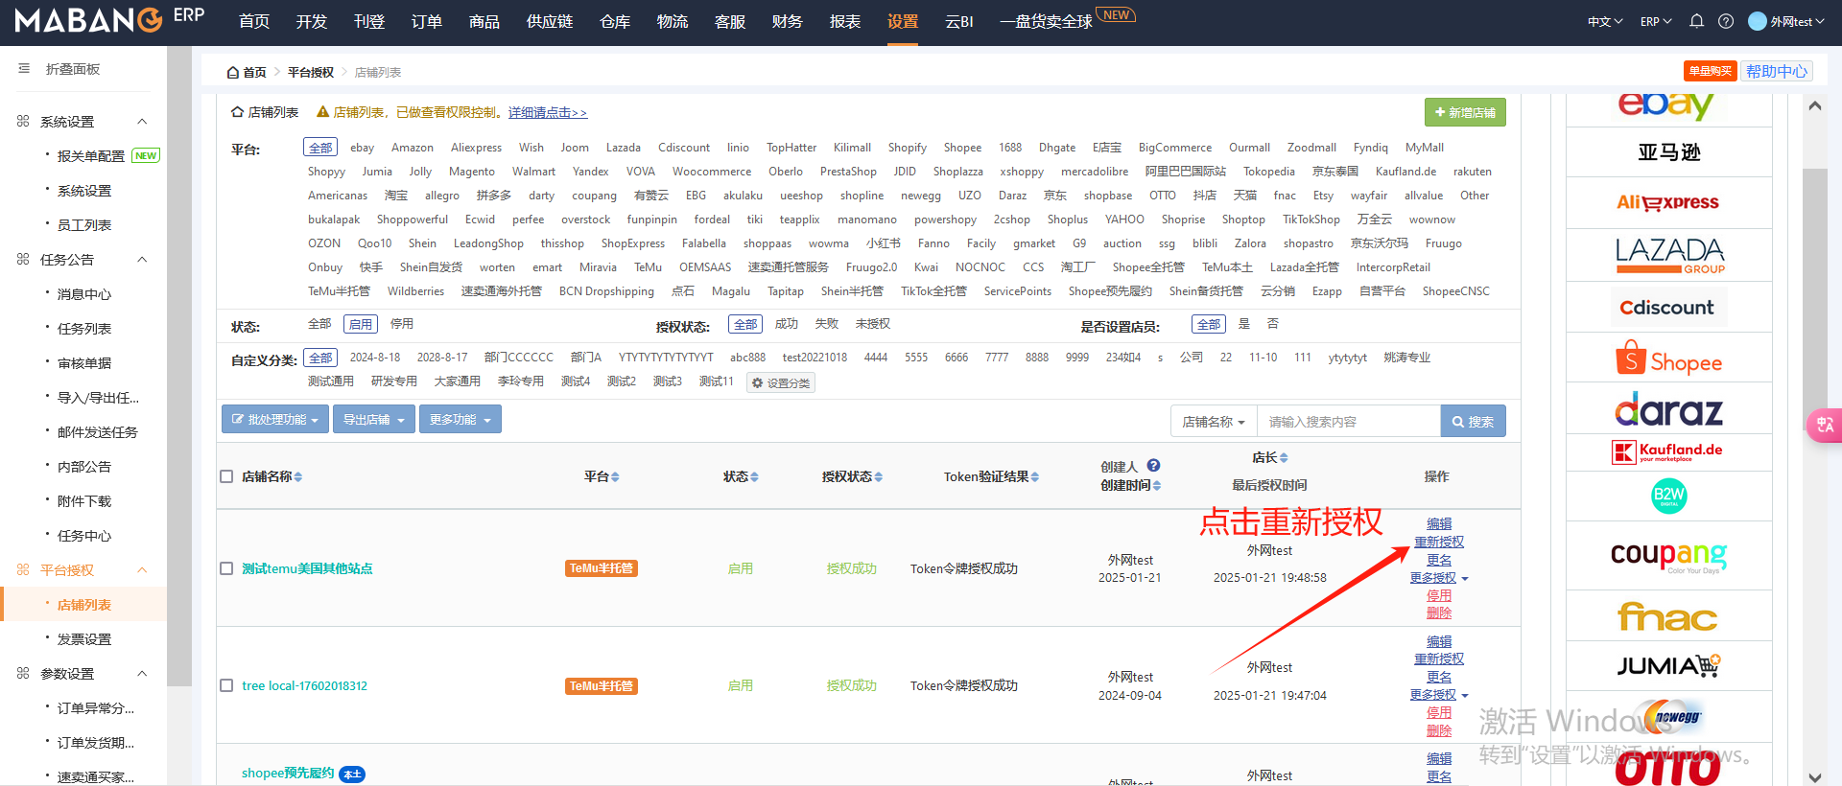Image resolution: width=1842 pixels, height=786 pixels.
Task: Sort by the 平台 column sort icon
Action: [x=615, y=476]
